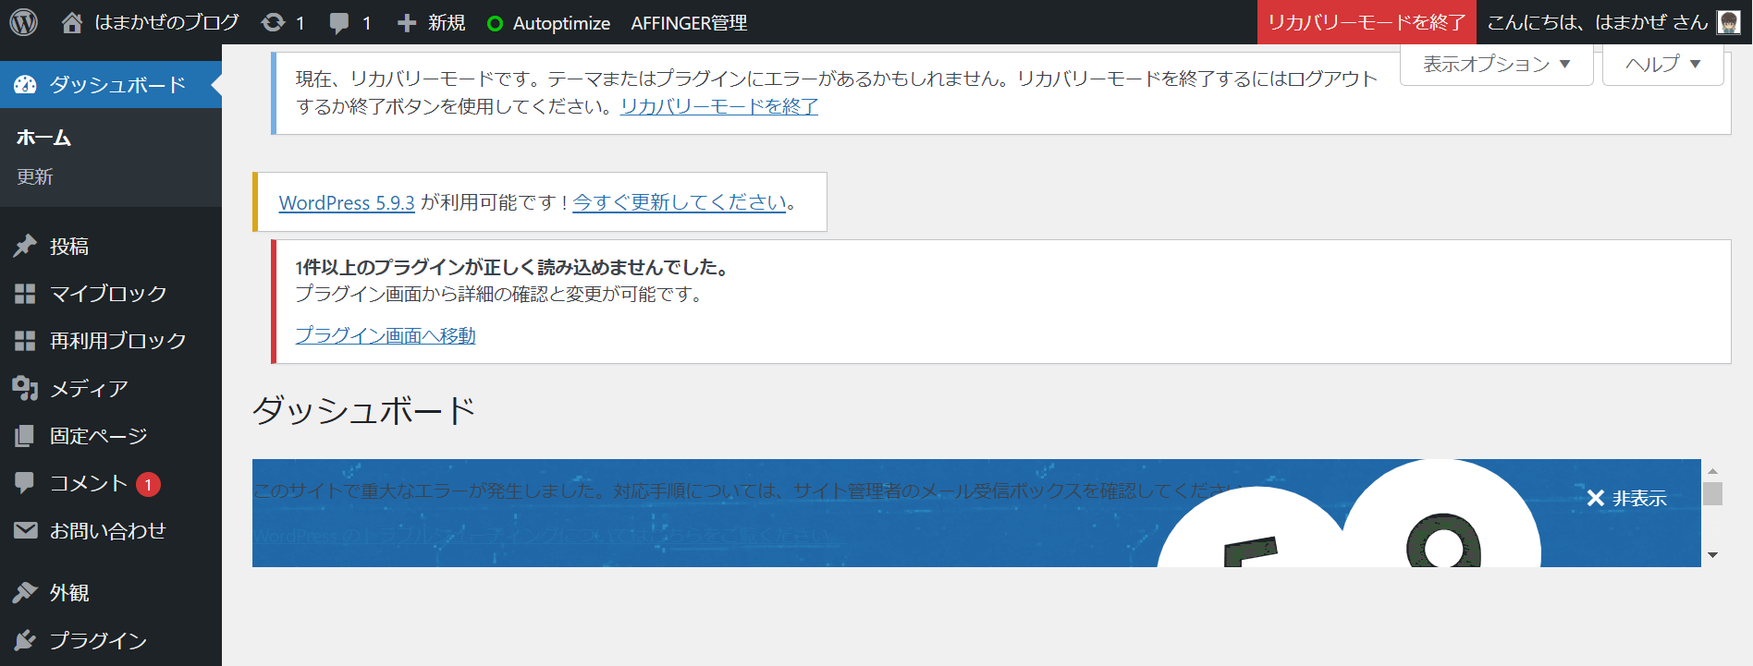Image resolution: width=1753 pixels, height=666 pixels.
Task: Click the 固定ページ pages icon
Action: [25, 436]
